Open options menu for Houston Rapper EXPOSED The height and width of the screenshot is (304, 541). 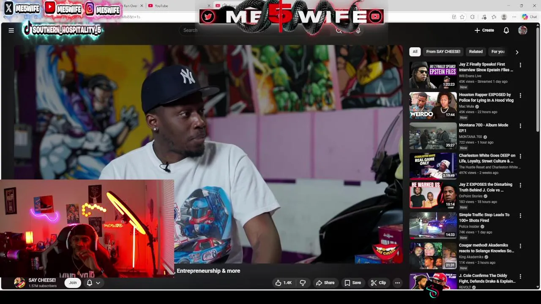(x=520, y=96)
